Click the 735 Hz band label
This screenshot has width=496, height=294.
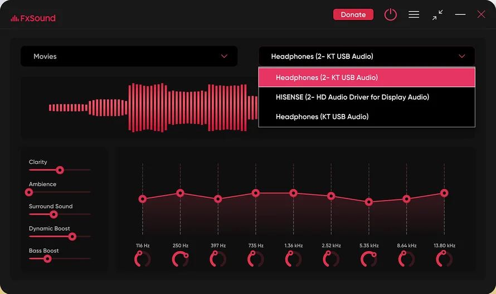[256, 246]
